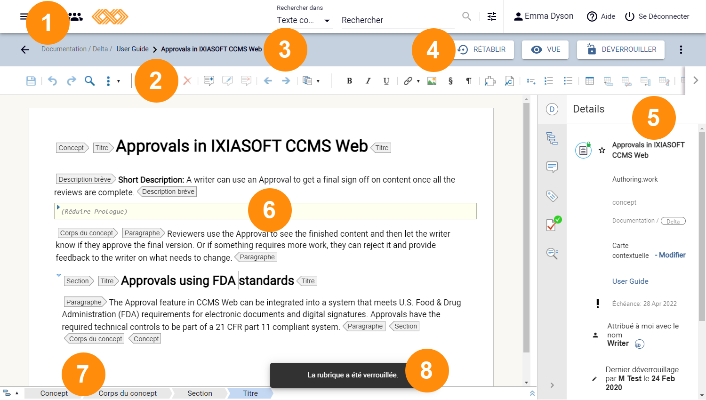Redo the last undone edit

click(71, 81)
